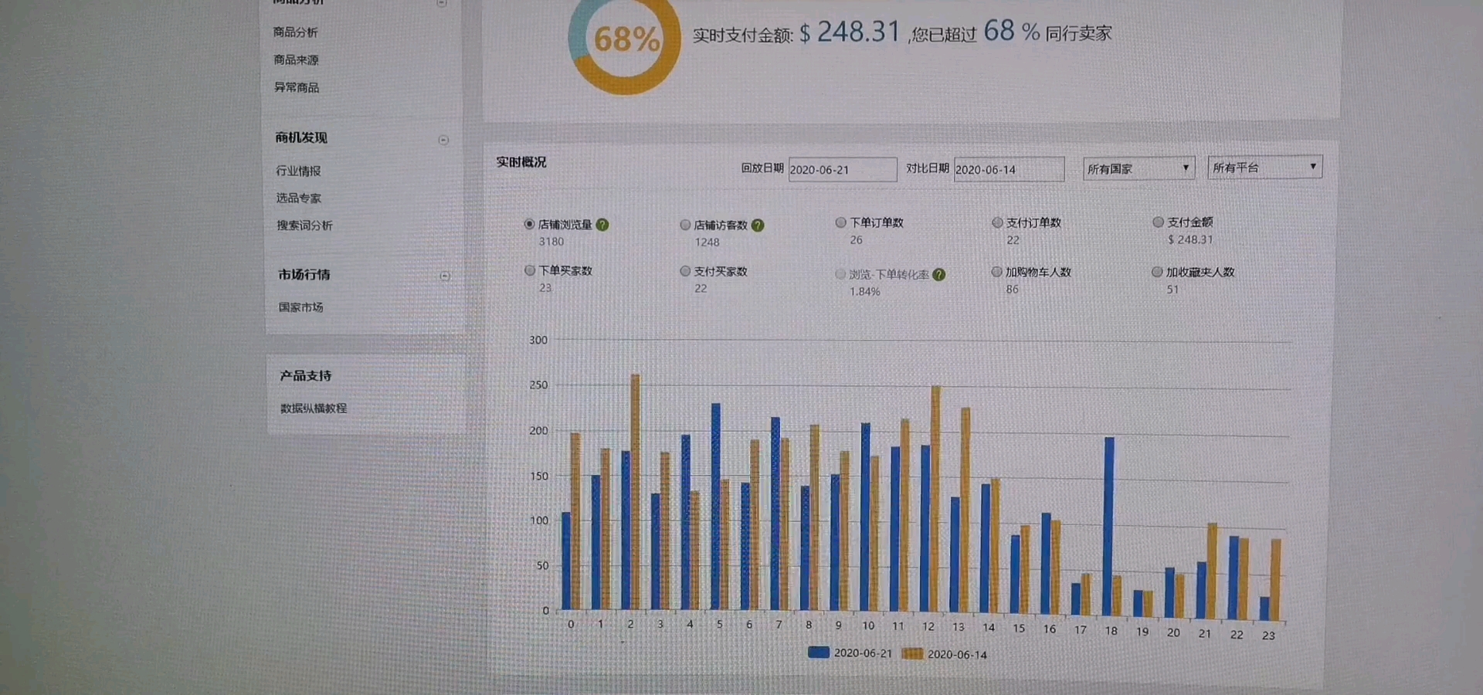The image size is (1483, 695).
Task: Click the 300 y-axis label
Action: 538,340
